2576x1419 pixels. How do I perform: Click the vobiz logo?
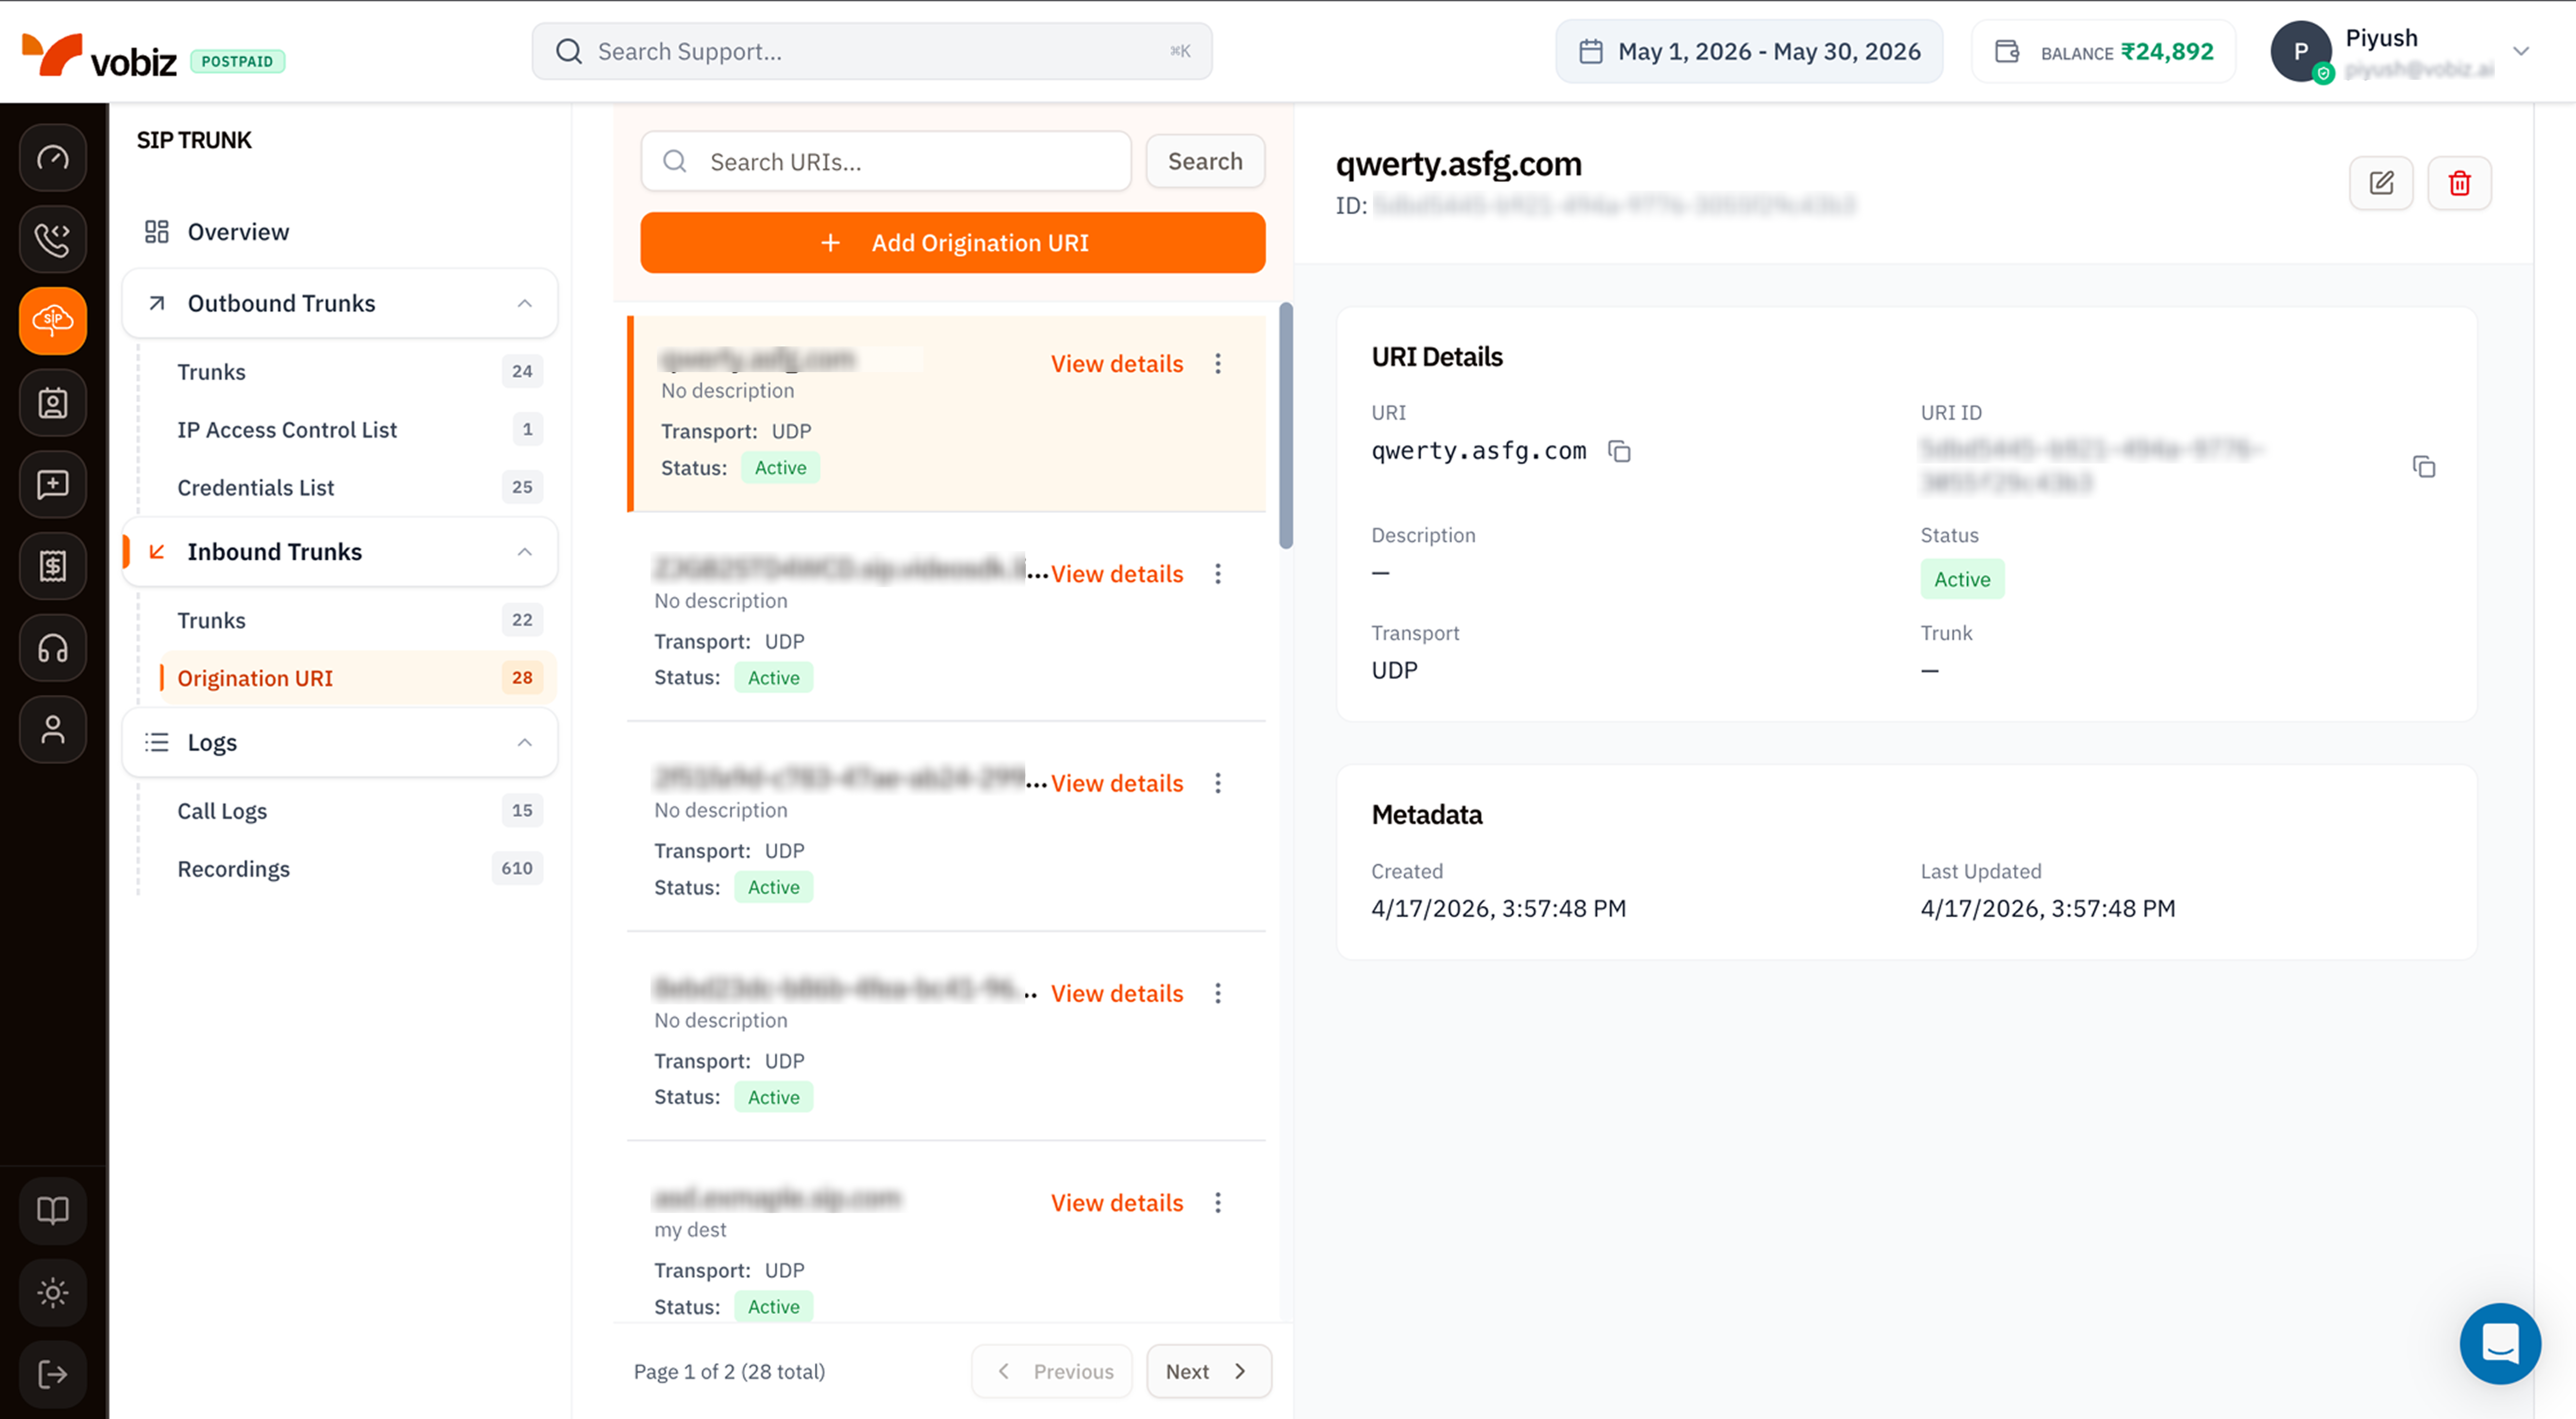point(99,55)
